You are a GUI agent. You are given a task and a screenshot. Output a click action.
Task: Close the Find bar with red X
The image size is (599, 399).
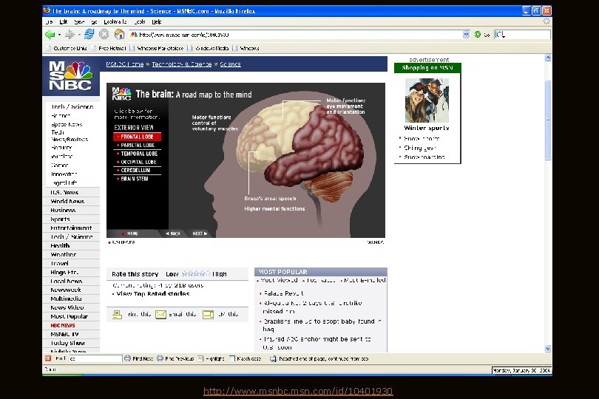48,358
